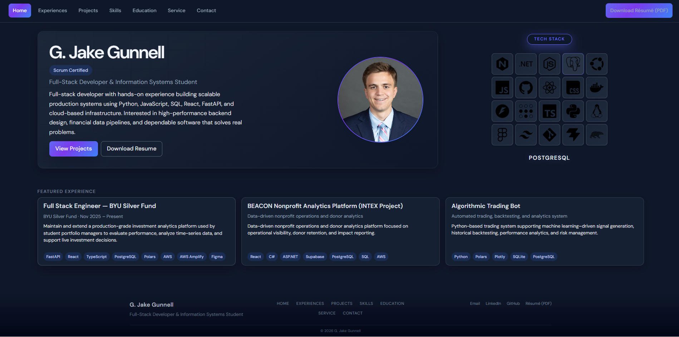The width and height of the screenshot is (679, 337).
Task: Open the Projects nav item
Action: [88, 10]
